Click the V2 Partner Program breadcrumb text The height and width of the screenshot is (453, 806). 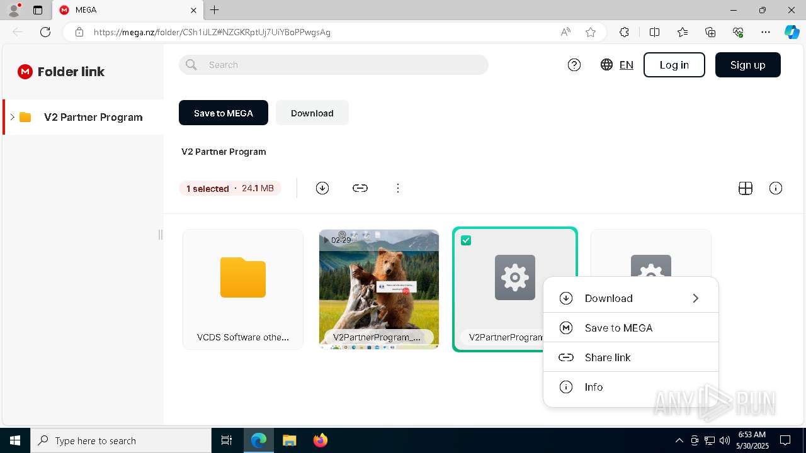tap(224, 152)
